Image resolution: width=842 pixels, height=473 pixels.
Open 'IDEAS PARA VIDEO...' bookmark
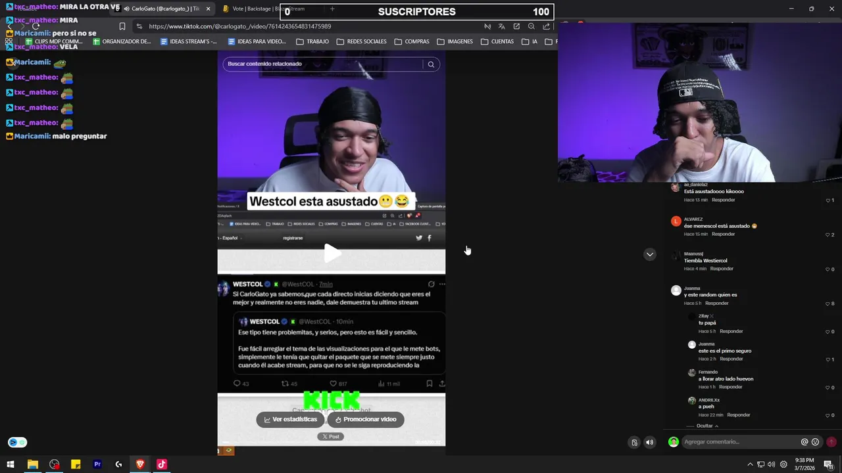[257, 41]
